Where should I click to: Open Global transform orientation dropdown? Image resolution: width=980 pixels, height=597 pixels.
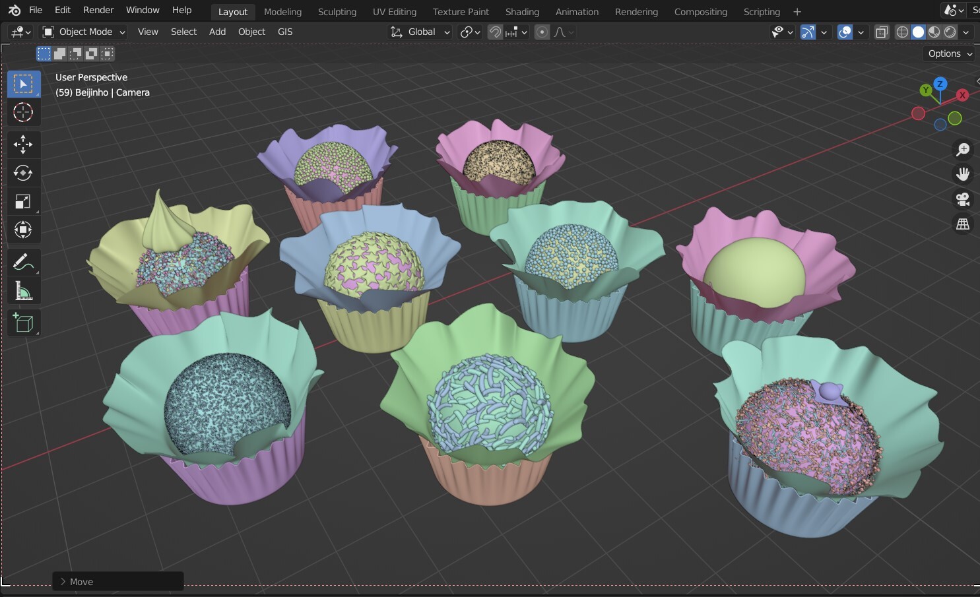coord(420,32)
